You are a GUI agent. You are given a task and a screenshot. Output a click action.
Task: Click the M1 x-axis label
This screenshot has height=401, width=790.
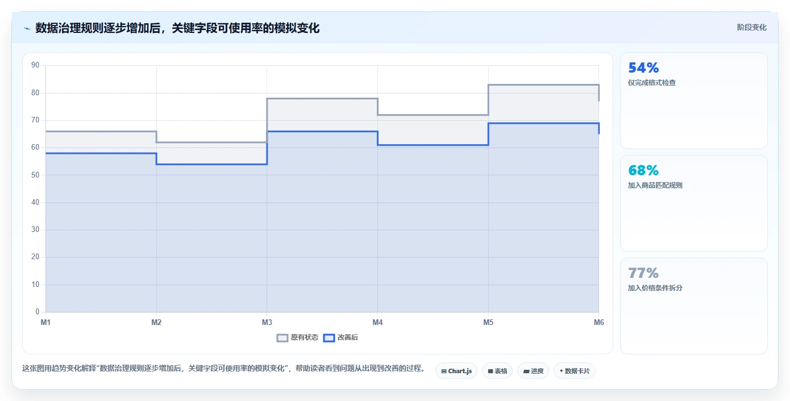45,322
